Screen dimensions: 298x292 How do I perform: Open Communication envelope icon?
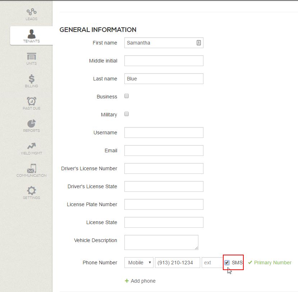pos(31,168)
